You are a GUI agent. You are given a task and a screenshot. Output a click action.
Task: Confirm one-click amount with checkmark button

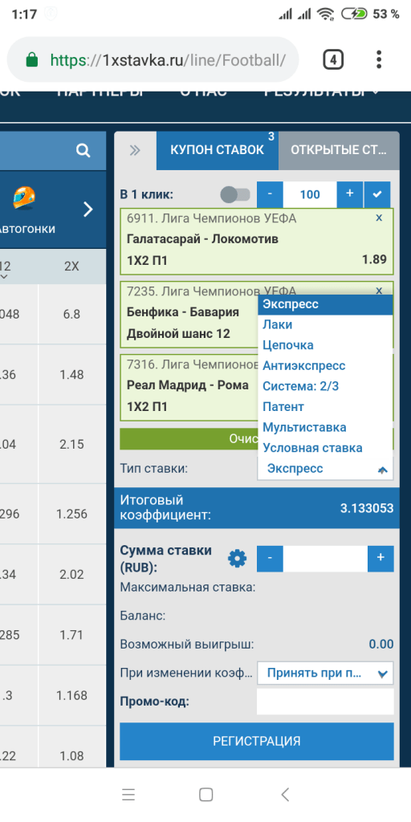point(376,194)
